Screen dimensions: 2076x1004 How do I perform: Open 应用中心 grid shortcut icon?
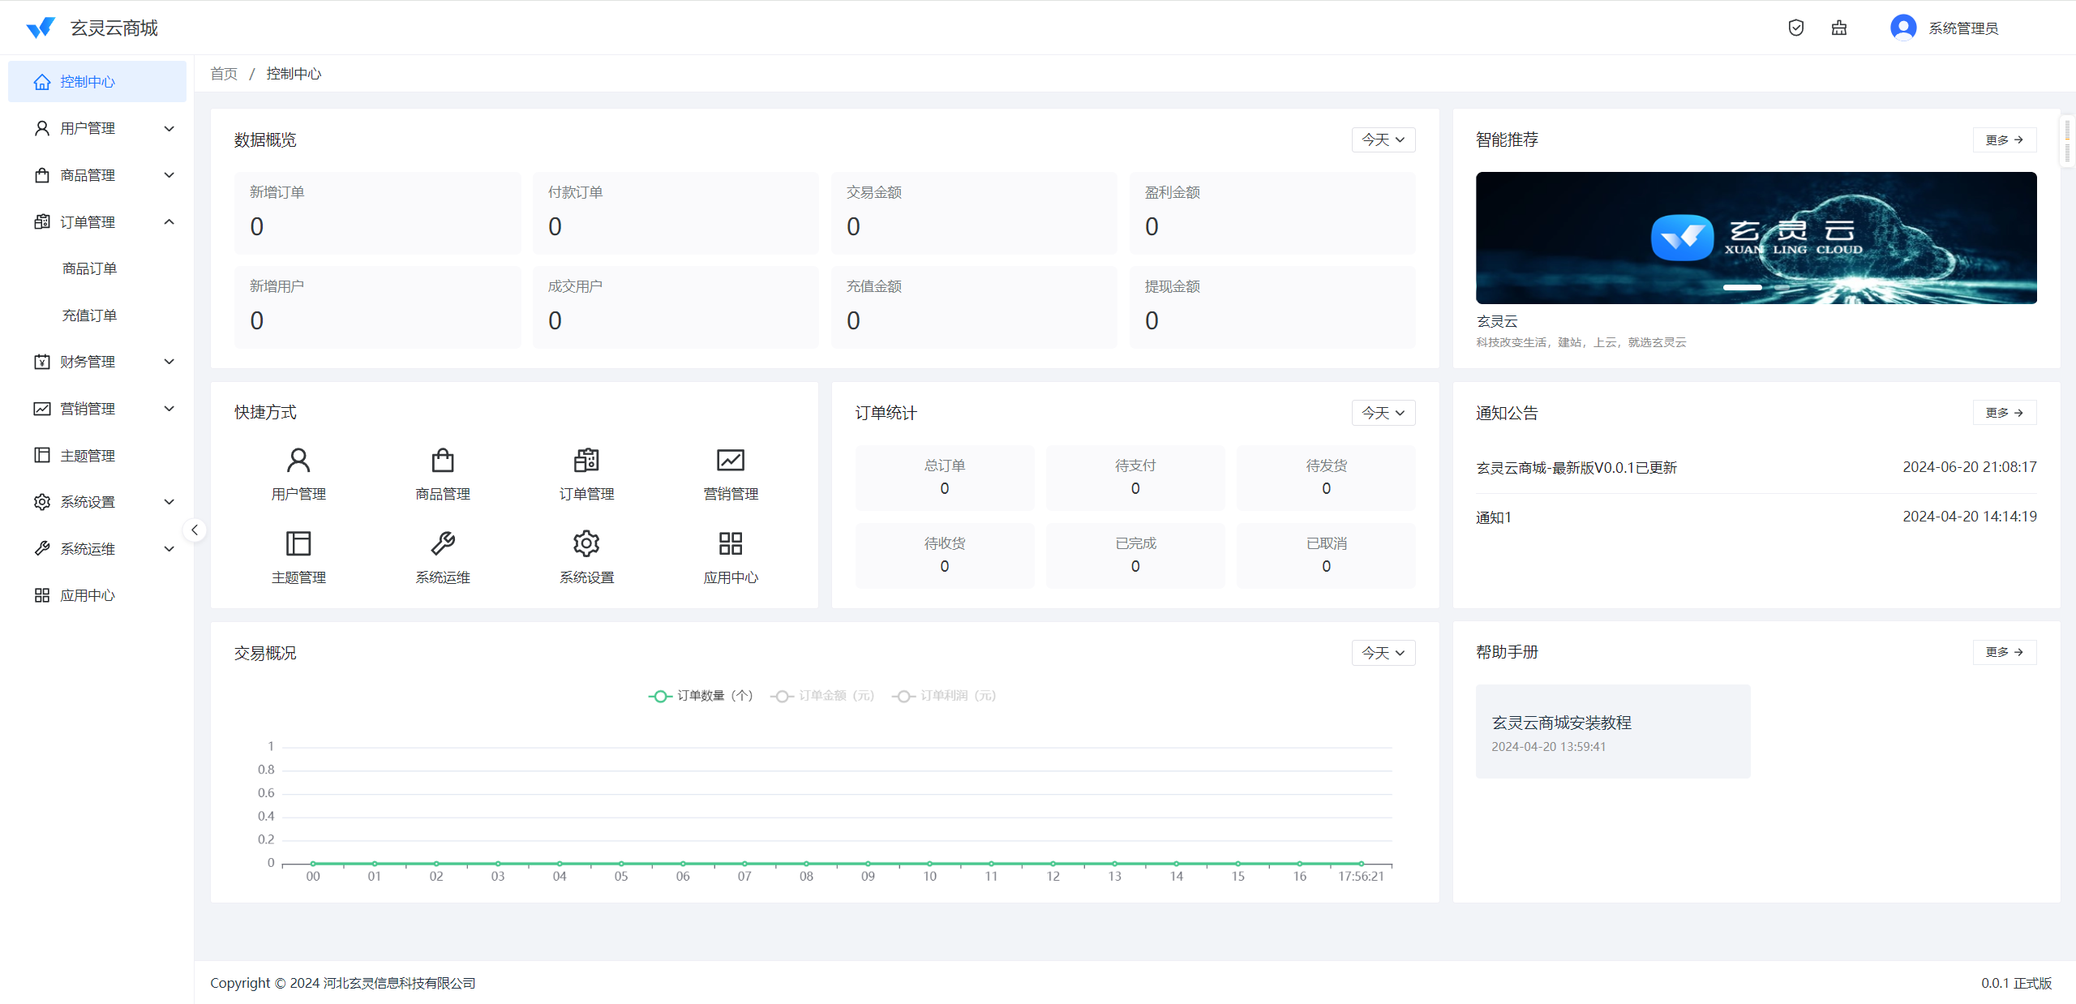click(x=730, y=543)
